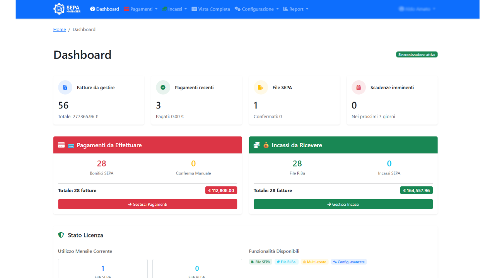Open the user account menu
This screenshot has width=495, height=278.
click(417, 9)
